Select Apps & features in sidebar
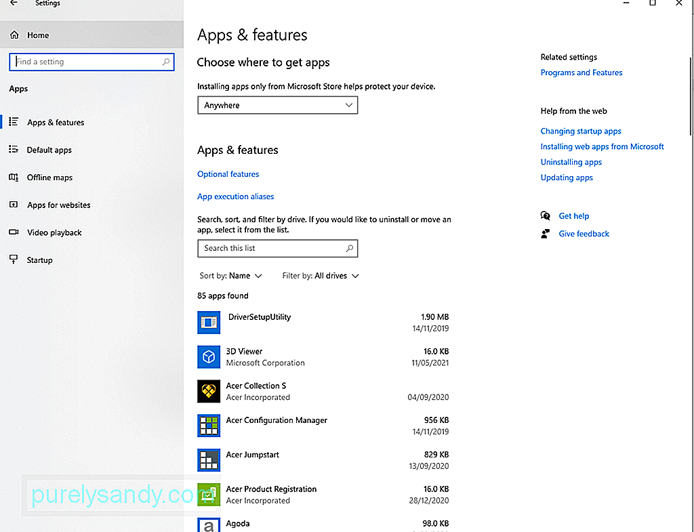 coord(91,122)
